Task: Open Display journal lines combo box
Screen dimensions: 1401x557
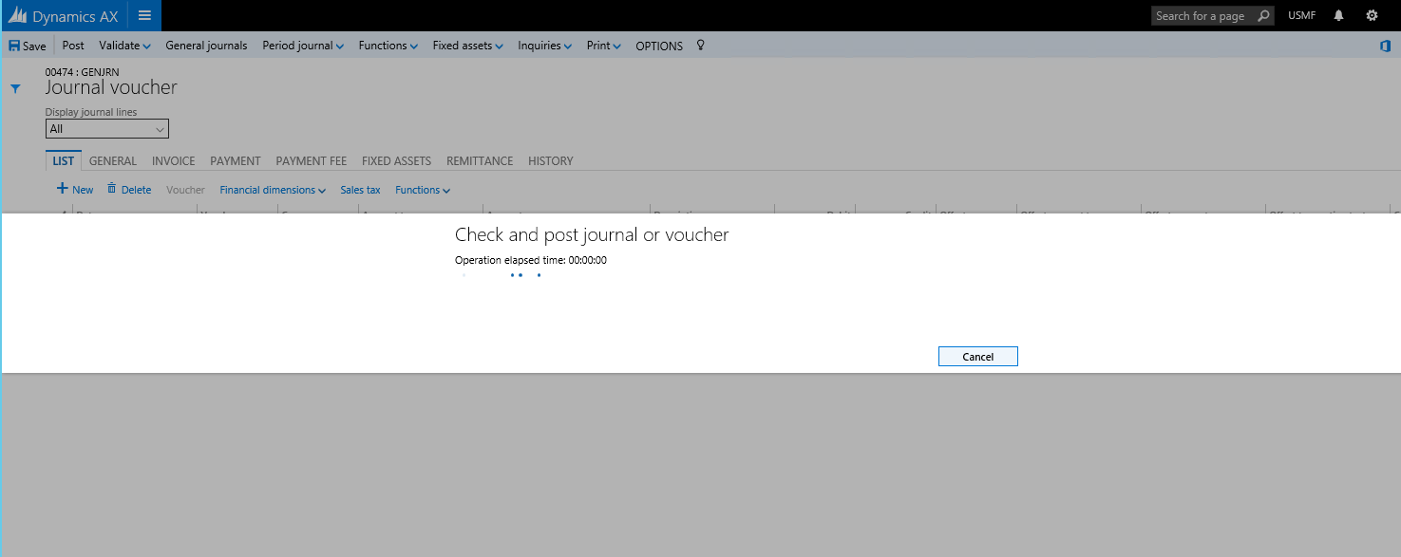Action: pyautogui.click(x=106, y=129)
